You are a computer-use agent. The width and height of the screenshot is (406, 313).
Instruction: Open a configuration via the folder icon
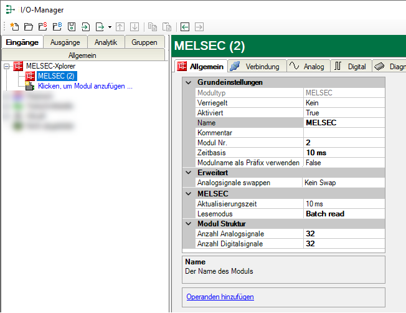29,27
